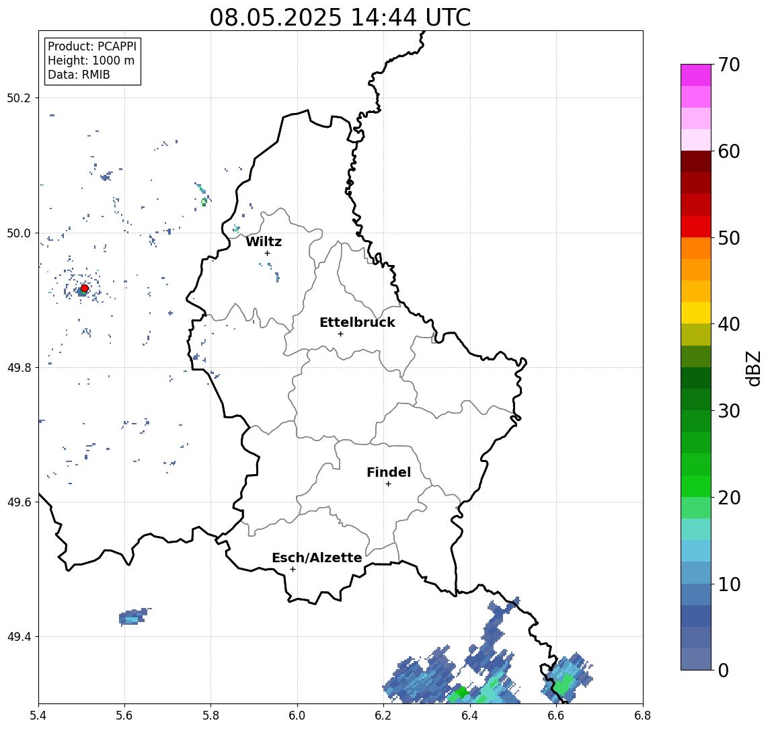Screen dimensions: 770x729
Task: Click the 5.6 longitude tick label
Action: (124, 716)
